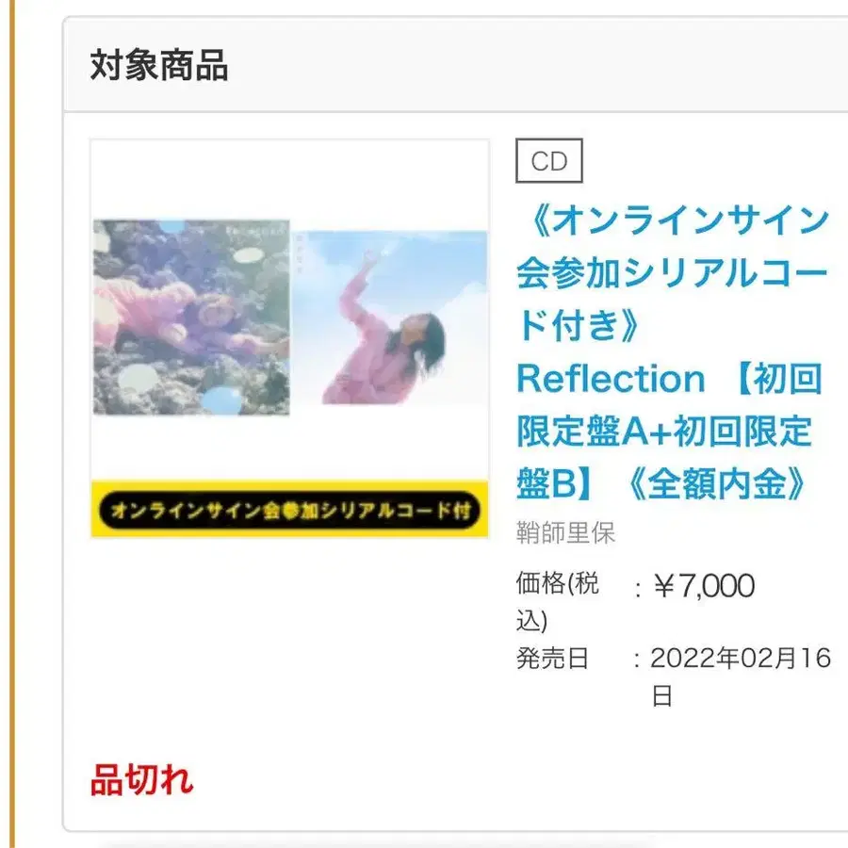The height and width of the screenshot is (848, 848).
Task: Click the ￥7,000 price value
Action: (x=704, y=586)
